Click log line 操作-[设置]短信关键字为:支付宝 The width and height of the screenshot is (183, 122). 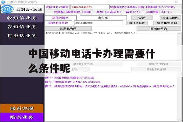(x=70, y=78)
